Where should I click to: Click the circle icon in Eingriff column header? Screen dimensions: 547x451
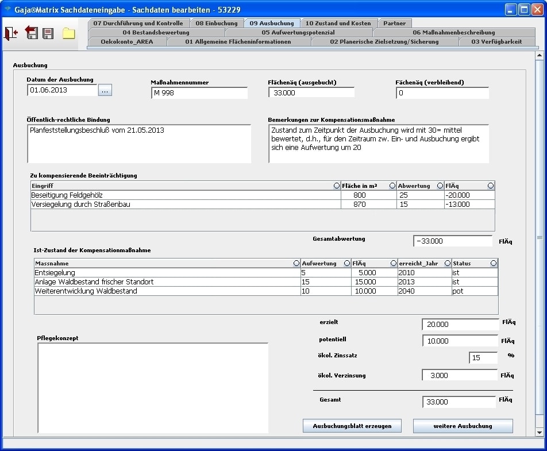pos(337,186)
